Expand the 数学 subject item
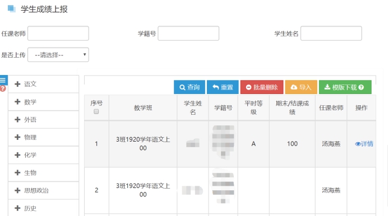 pyautogui.click(x=44, y=102)
